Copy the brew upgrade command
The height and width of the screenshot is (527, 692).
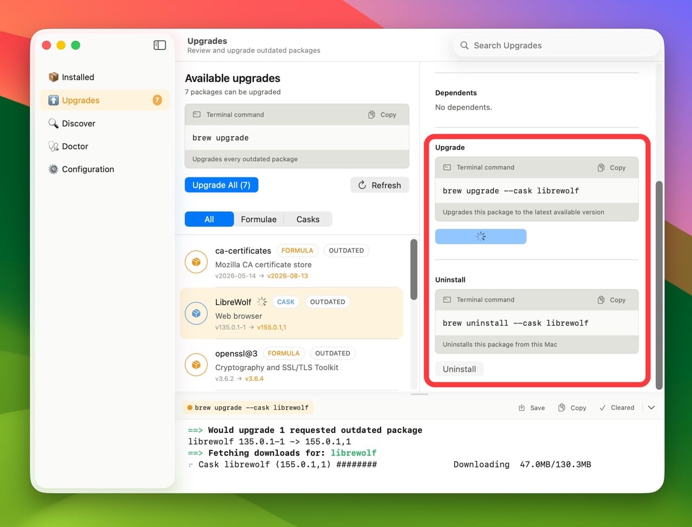382,115
